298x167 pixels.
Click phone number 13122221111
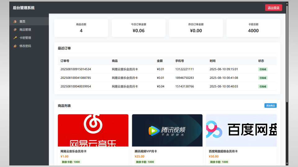click(184, 69)
